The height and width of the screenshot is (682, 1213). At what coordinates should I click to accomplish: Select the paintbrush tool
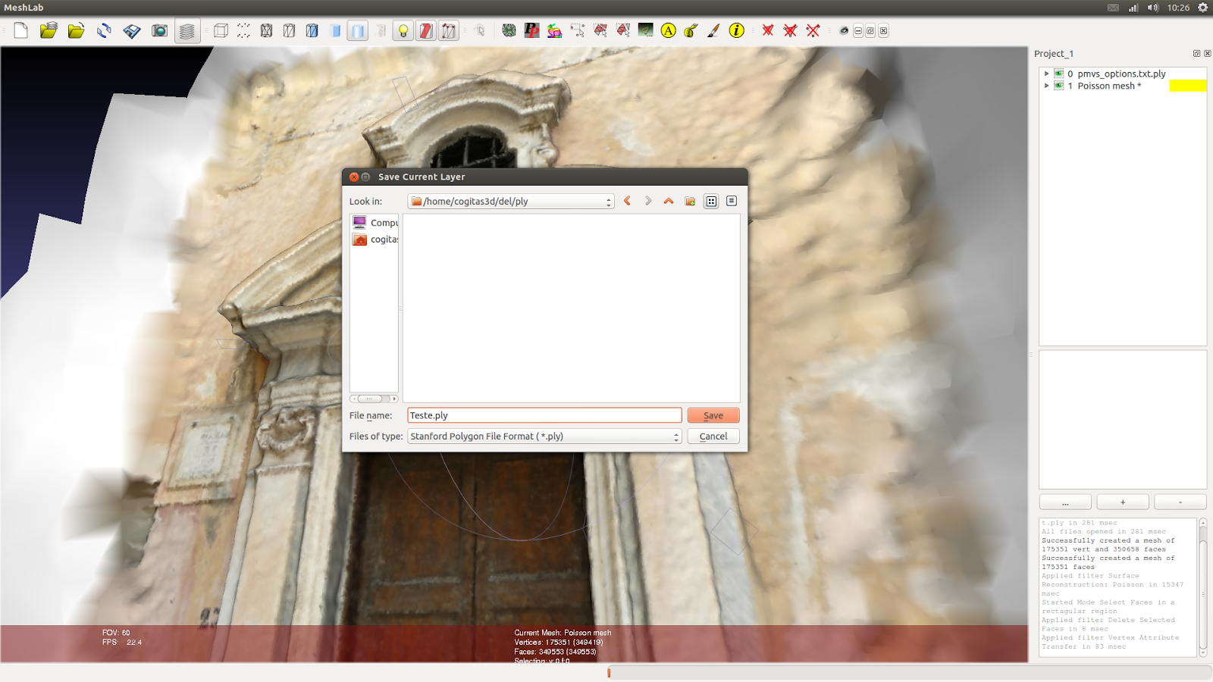coord(713,30)
